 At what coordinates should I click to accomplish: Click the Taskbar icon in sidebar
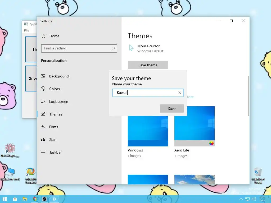pos(43,152)
